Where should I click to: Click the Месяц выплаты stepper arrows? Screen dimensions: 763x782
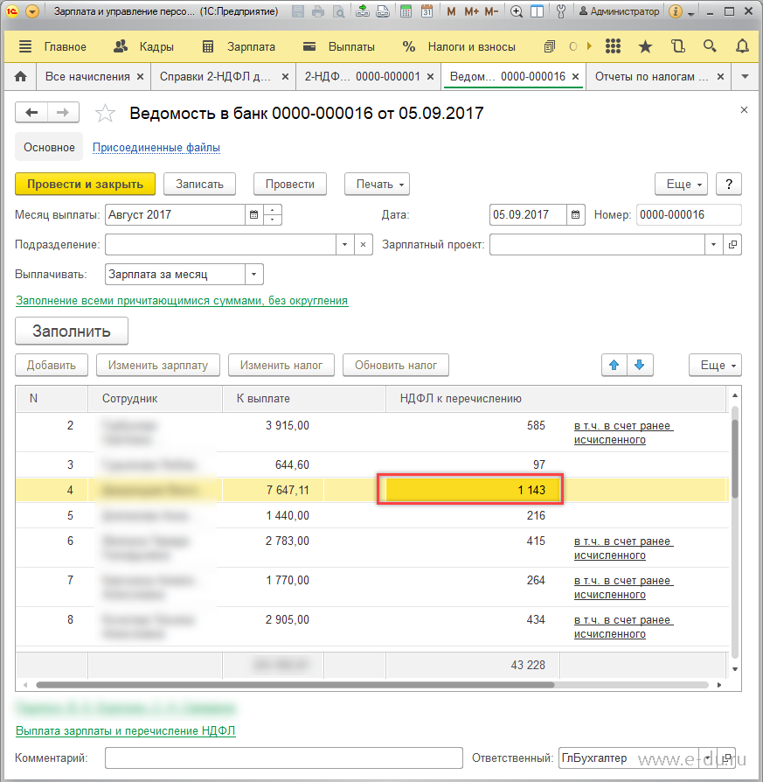click(x=272, y=215)
